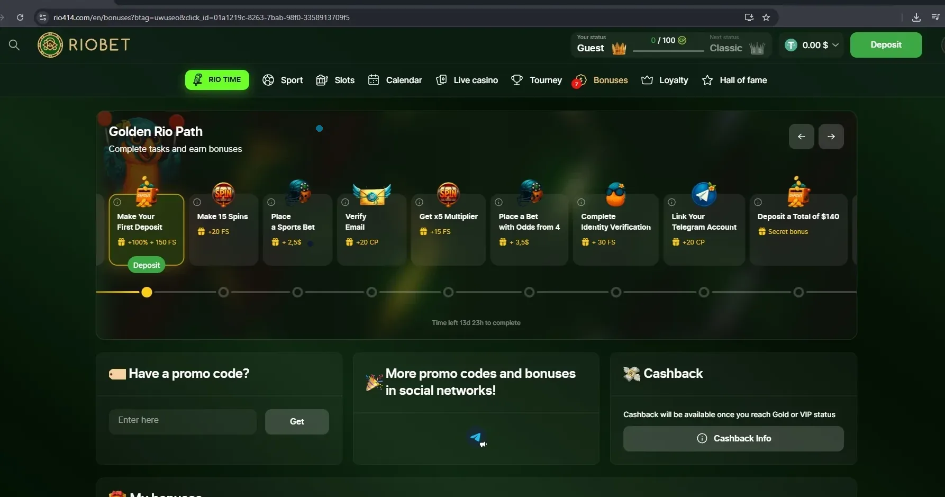Open info icon on Make Your First Deposit card
Viewport: 945px width, 497px height.
click(117, 202)
